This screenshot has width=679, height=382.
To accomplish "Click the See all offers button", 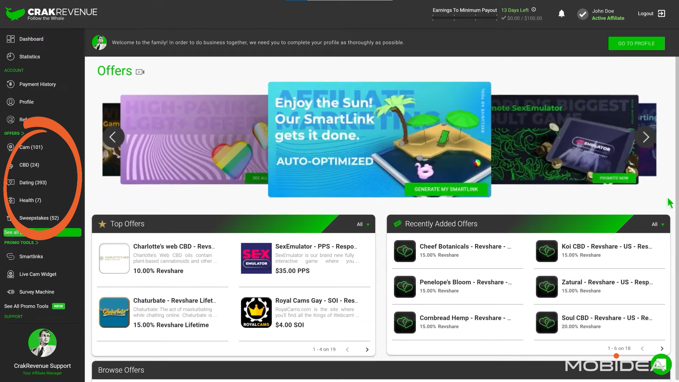I will tap(42, 232).
